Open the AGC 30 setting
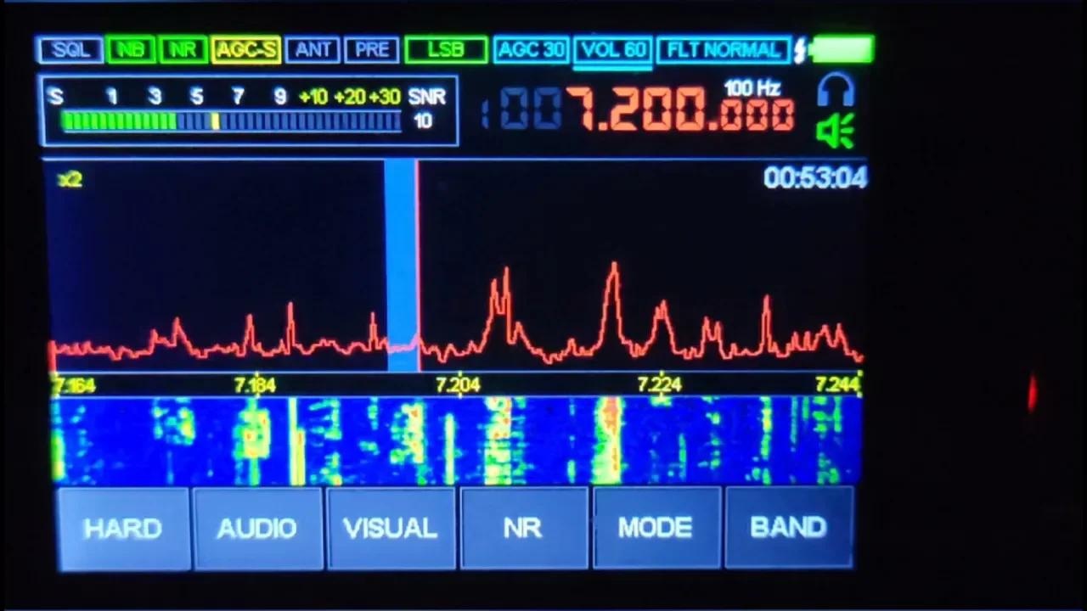Viewport: 1087px width, 611px height. coord(532,50)
